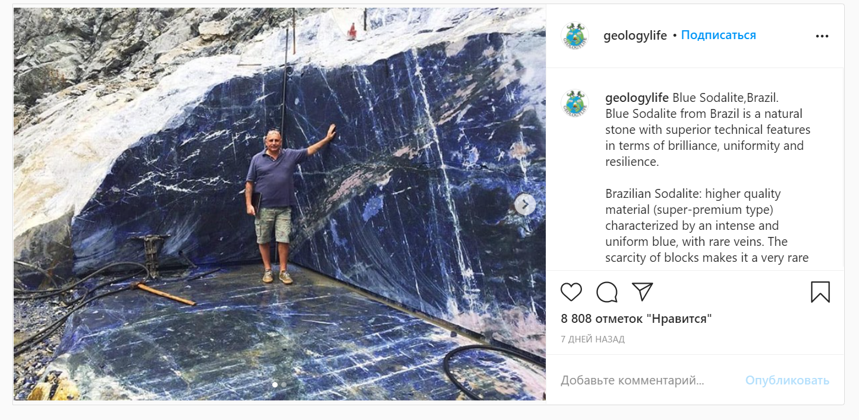859x420 pixels.
Task: Click geologylife avatar in post header
Action: coord(574,36)
